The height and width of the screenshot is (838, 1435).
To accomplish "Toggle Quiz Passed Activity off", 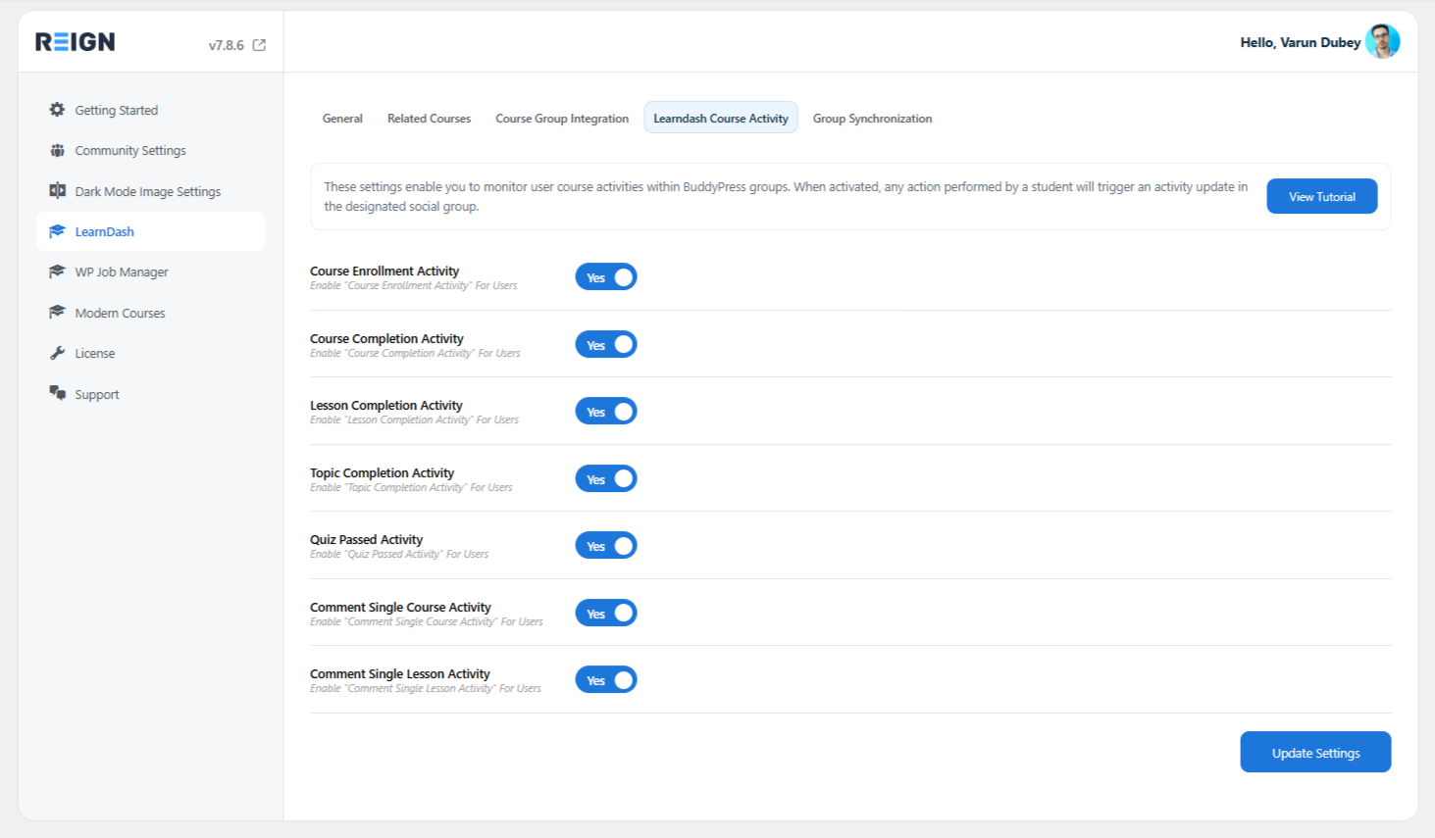I will point(606,546).
